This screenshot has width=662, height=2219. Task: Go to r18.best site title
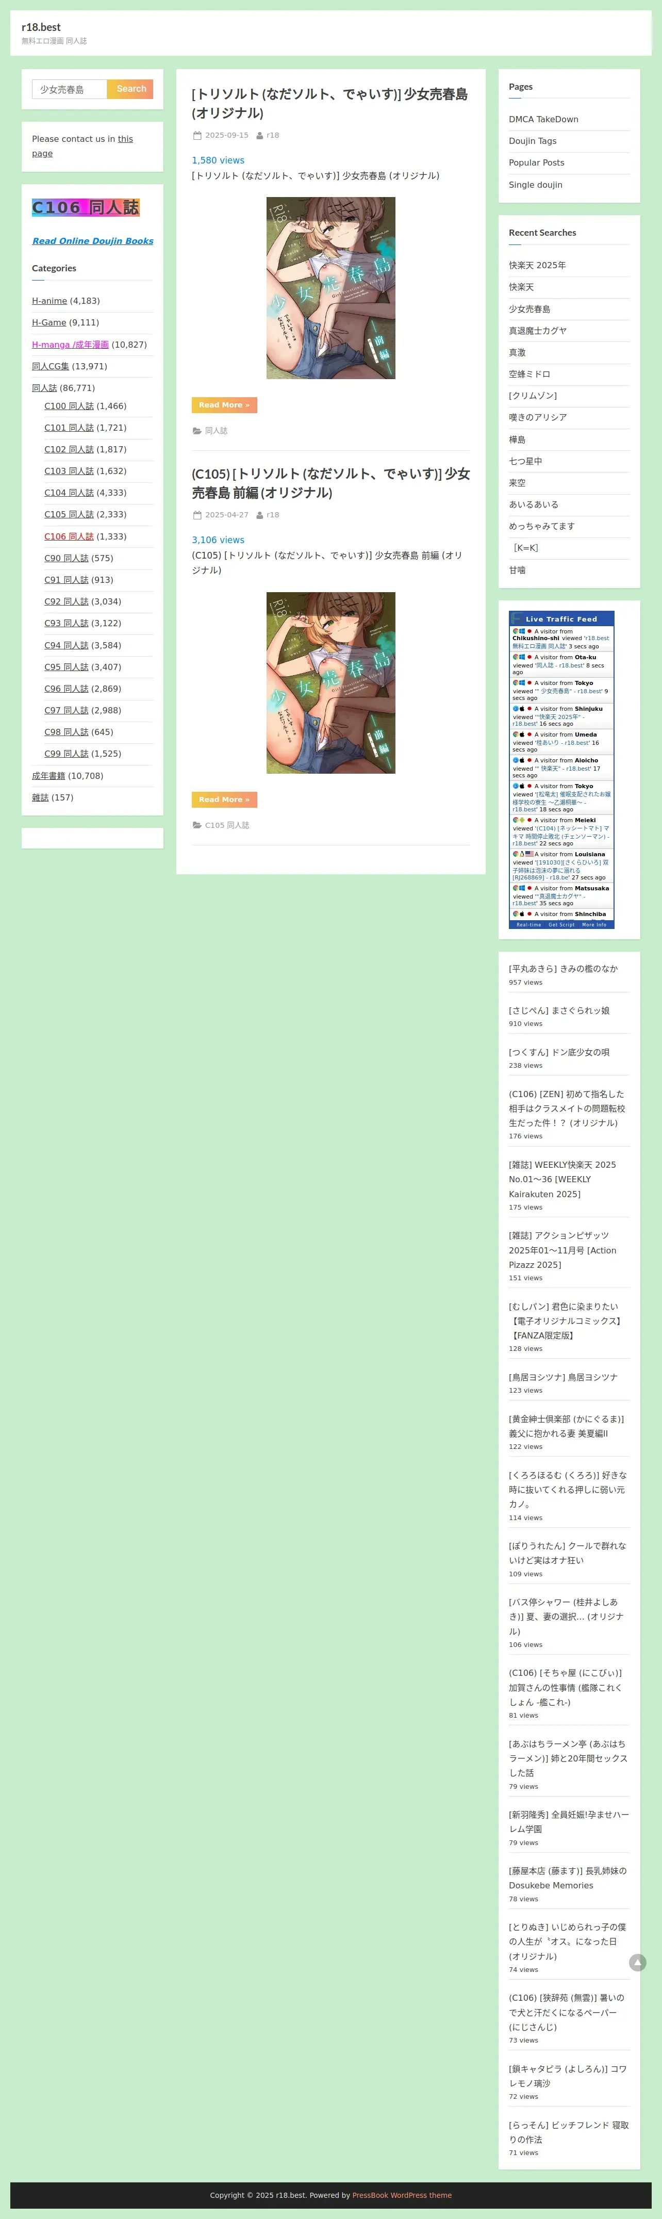tap(41, 27)
